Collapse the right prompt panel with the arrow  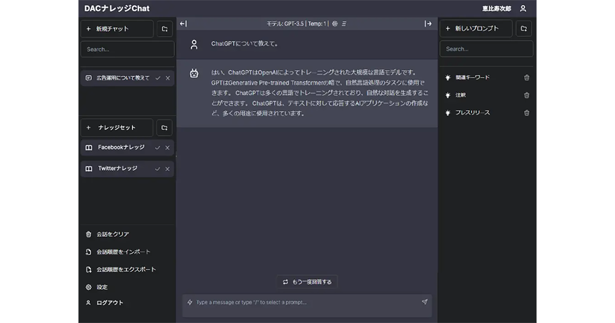pos(428,23)
